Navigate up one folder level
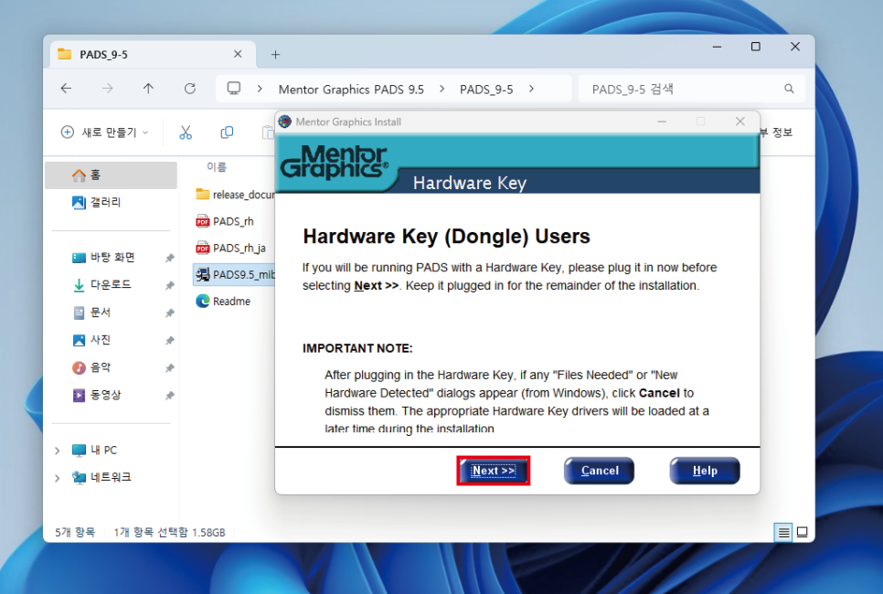 click(148, 89)
